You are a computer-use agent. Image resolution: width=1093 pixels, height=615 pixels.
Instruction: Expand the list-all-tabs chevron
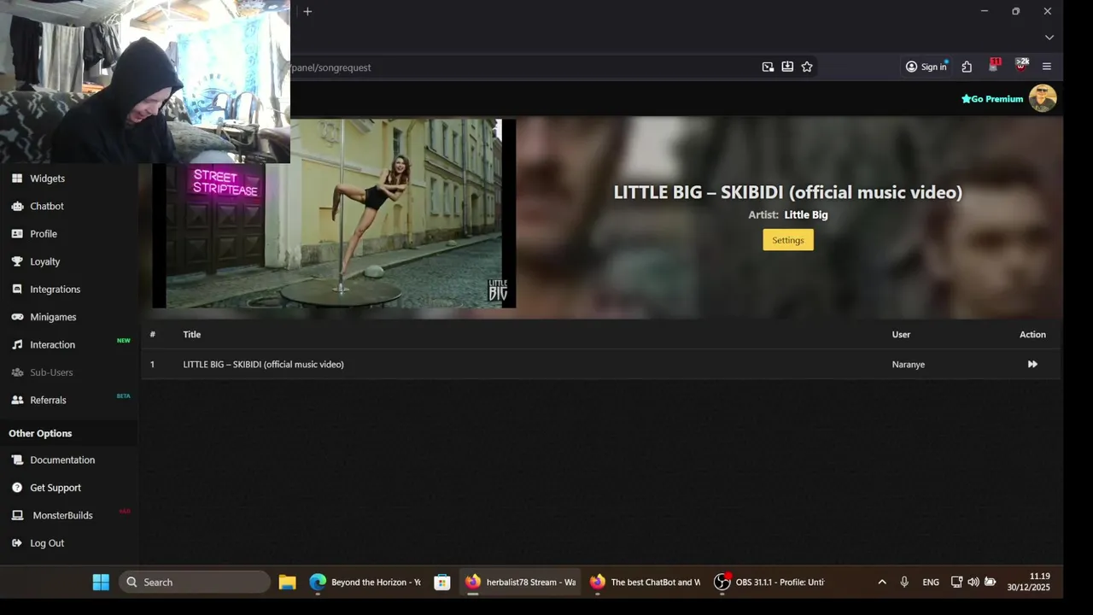1049,38
